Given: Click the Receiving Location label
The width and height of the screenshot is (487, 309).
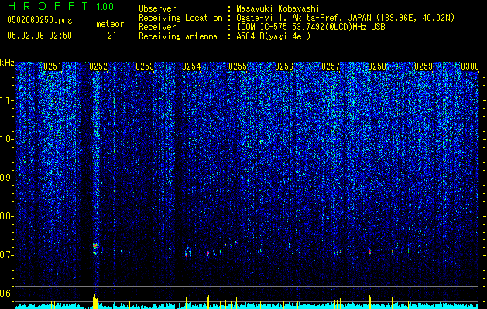Looking at the screenshot, I should [x=180, y=18].
